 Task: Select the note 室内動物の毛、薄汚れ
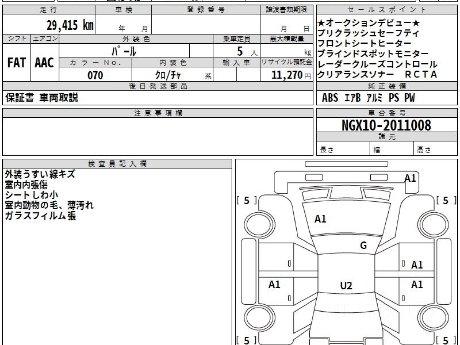(x=49, y=205)
